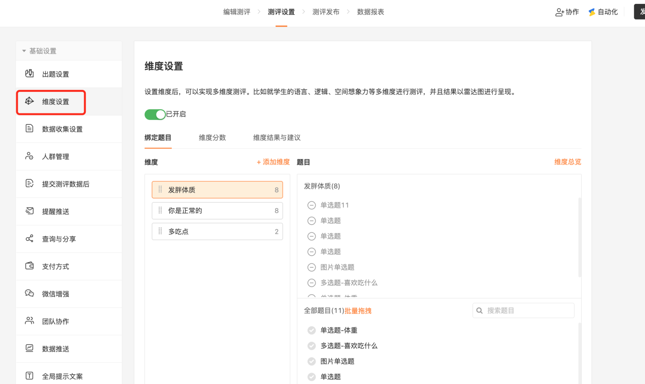Screen dimensions: 645x384
Task: Open 人群管理 in sidebar
Action: tap(69, 157)
